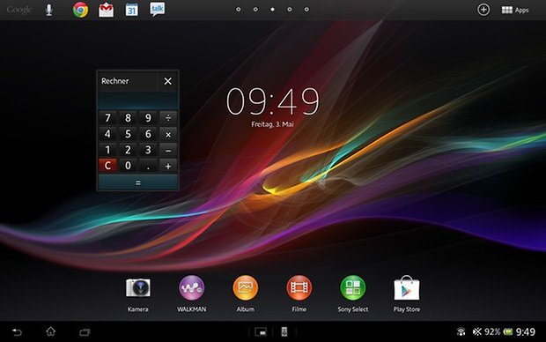This screenshot has height=342, width=546.
Task: Switch to the fourth home screen page dot
Action: click(290, 10)
